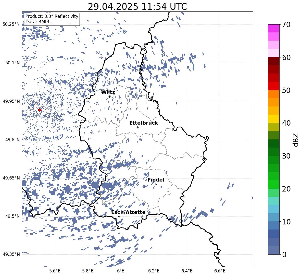Click the Wiltz station cross marker
The image size is (302, 276).
[110, 96]
